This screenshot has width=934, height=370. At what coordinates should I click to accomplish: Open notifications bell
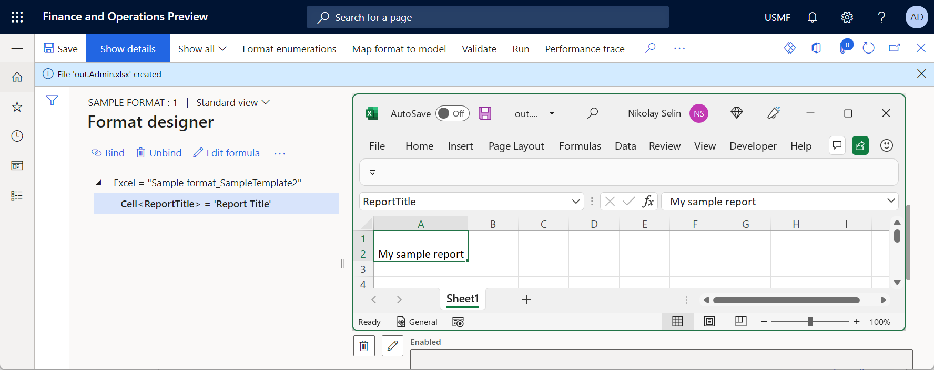click(x=812, y=17)
